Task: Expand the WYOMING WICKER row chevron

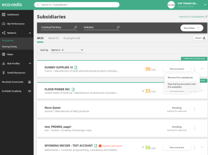Action: coord(202,147)
